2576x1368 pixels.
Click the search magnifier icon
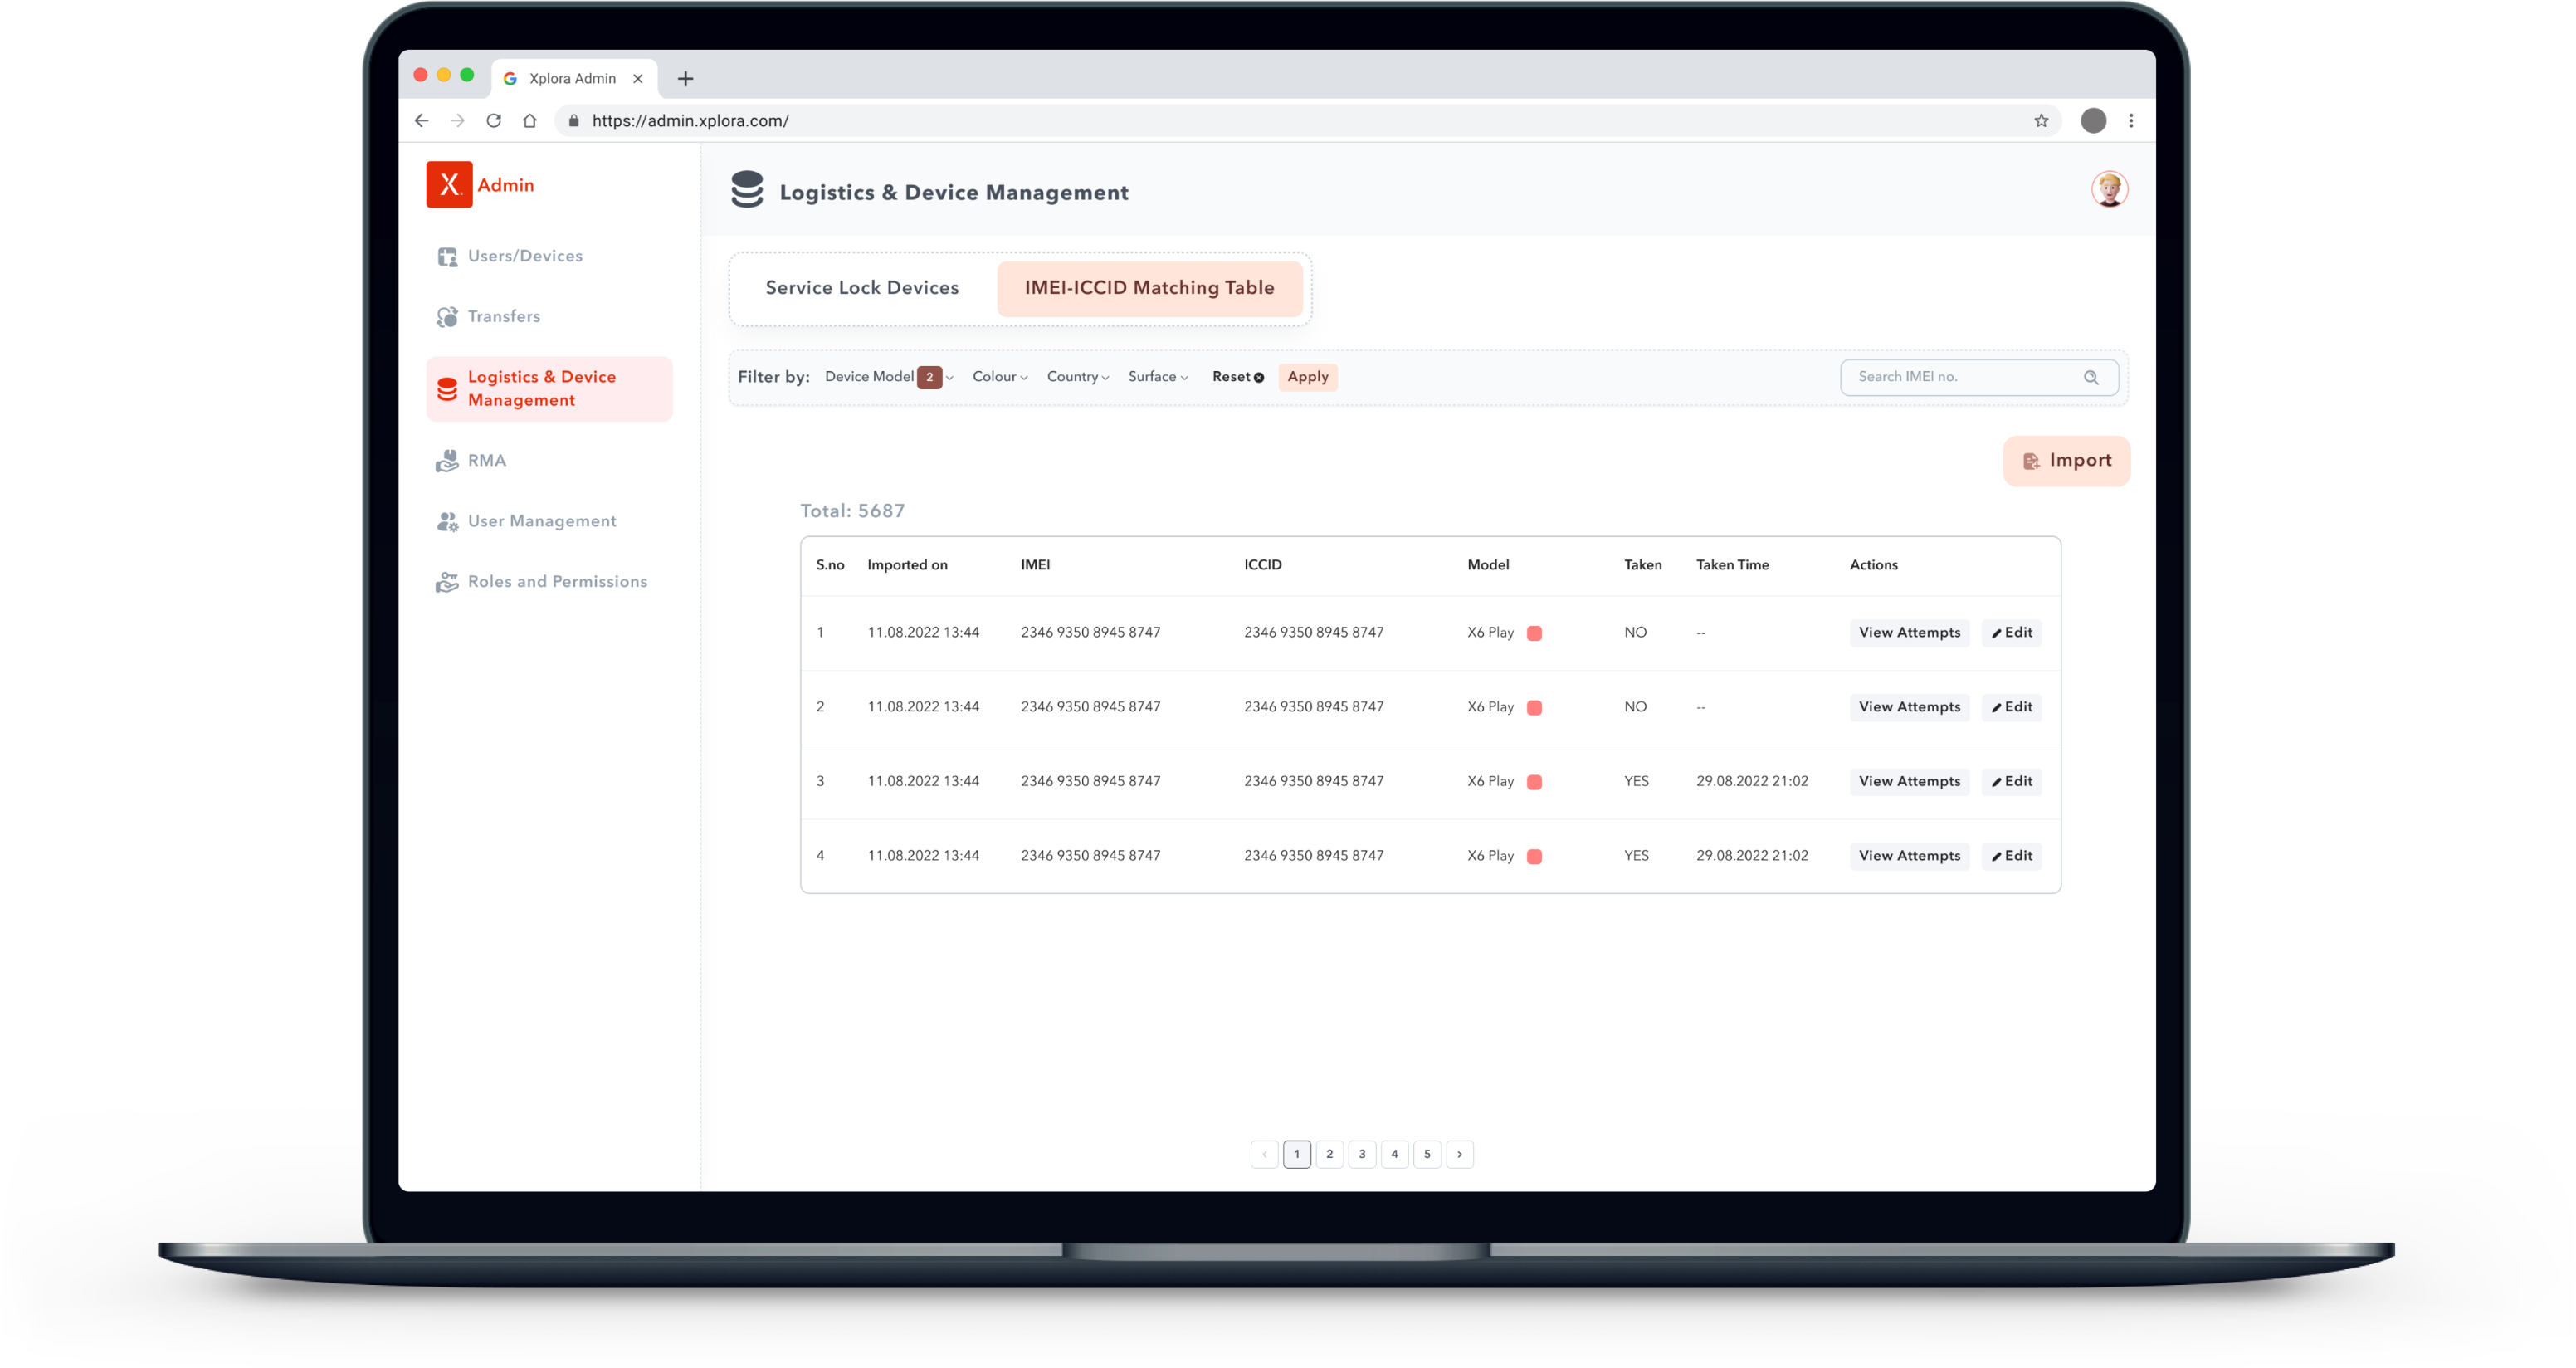(2091, 377)
